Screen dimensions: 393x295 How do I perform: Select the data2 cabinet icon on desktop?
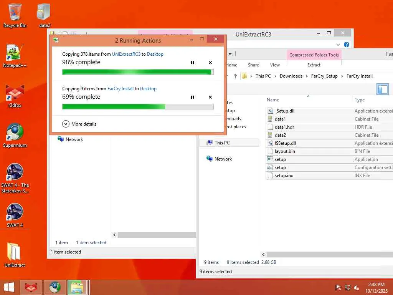pos(44,15)
